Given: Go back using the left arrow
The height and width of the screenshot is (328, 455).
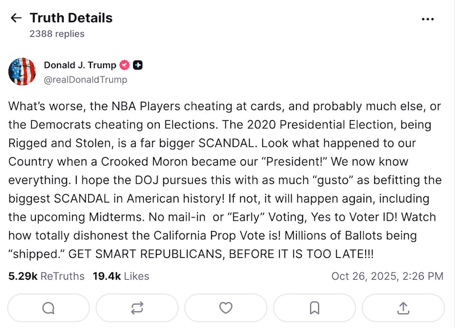Looking at the screenshot, I should (15, 18).
